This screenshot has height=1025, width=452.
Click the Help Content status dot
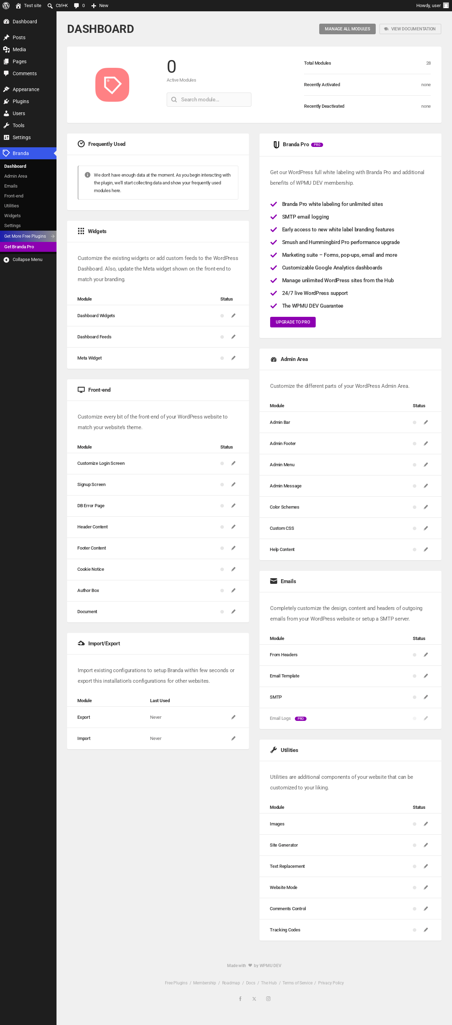click(415, 550)
